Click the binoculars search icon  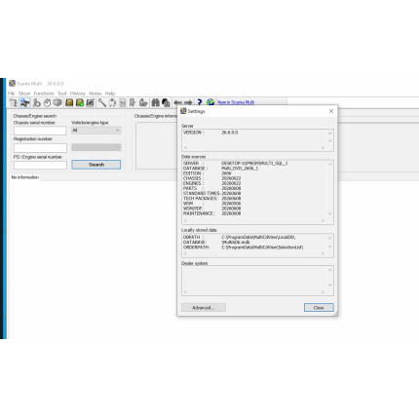(156, 103)
